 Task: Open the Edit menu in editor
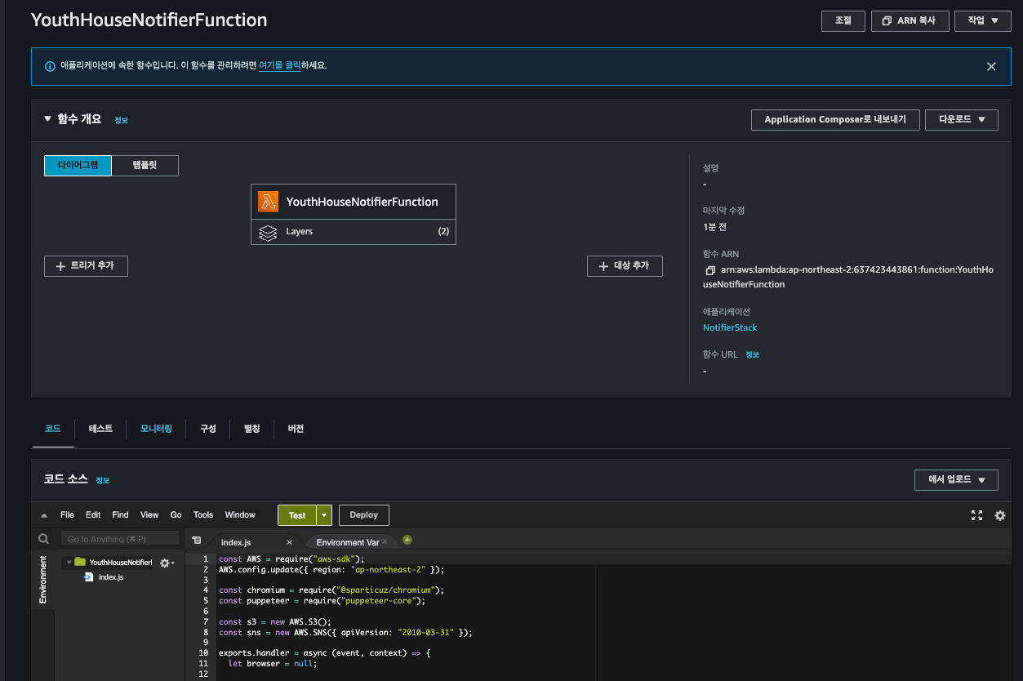[x=93, y=515]
